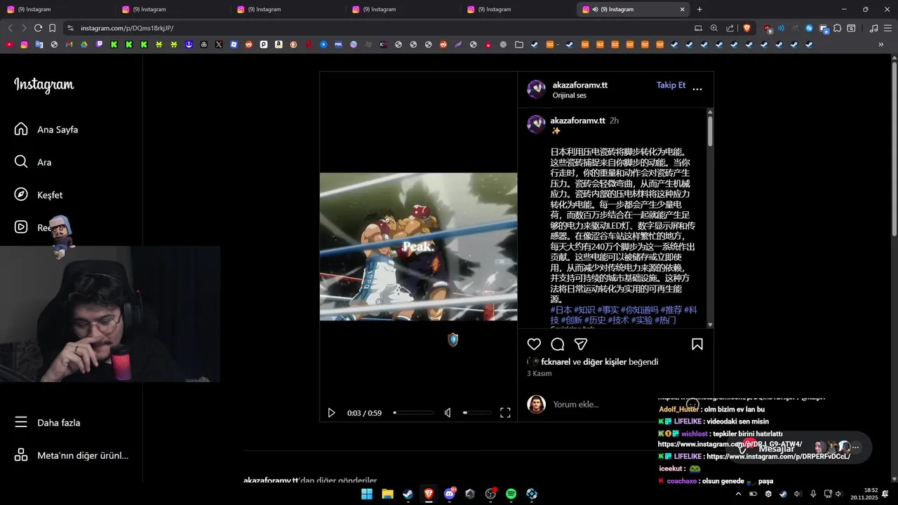Open Ara search
Screen dimensions: 898x505
click(33, 162)
